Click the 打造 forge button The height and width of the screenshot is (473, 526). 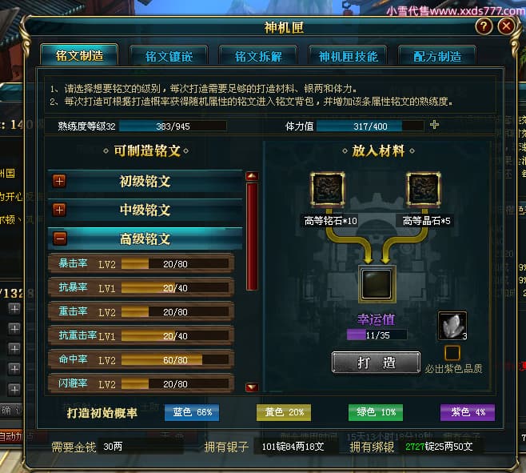click(376, 363)
